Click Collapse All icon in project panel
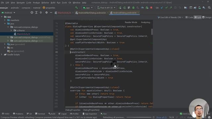Viewport: 212px width, 119px height. click(x=41, y=13)
